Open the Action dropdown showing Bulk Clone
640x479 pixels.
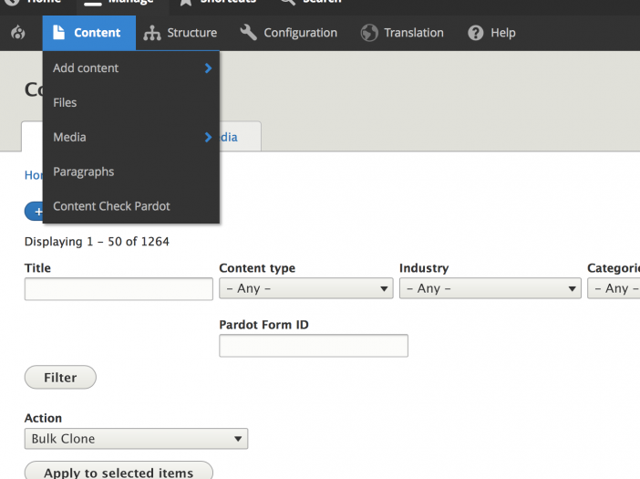click(x=136, y=439)
